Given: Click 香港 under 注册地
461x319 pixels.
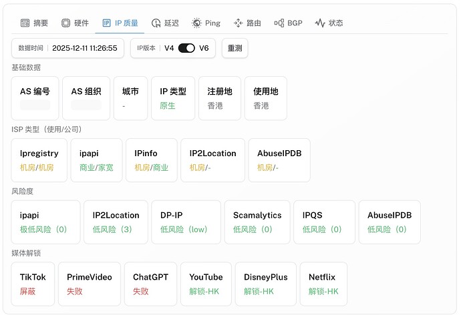Looking at the screenshot, I should coord(215,105).
